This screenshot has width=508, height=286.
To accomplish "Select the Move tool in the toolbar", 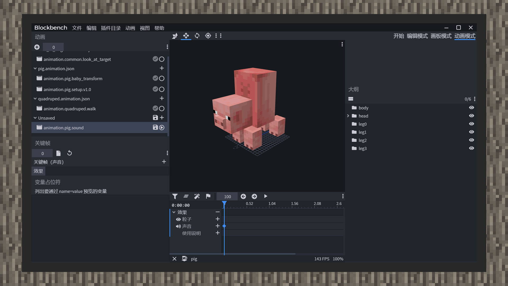I will click(x=186, y=36).
